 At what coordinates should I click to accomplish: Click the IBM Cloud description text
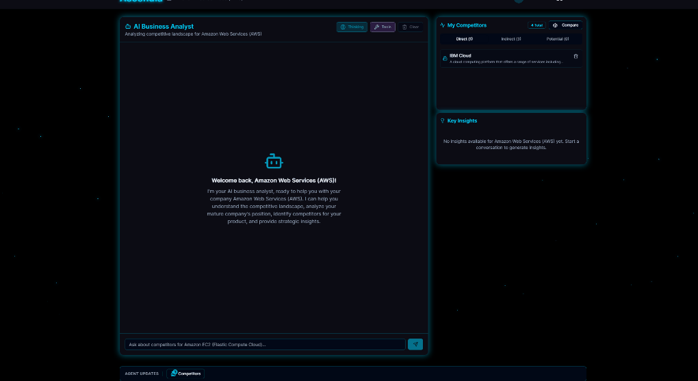point(506,62)
